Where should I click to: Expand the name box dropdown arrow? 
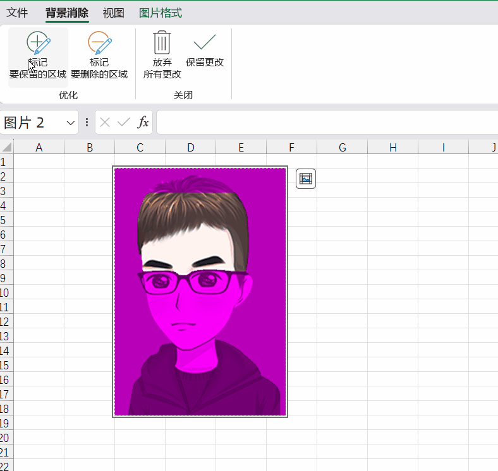71,122
